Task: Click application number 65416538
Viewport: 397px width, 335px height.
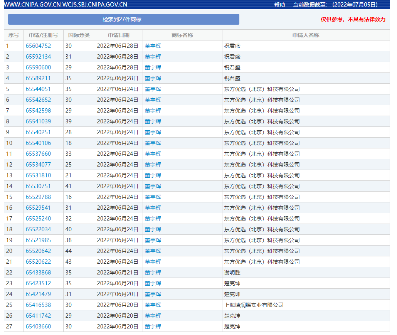Action: point(38,305)
